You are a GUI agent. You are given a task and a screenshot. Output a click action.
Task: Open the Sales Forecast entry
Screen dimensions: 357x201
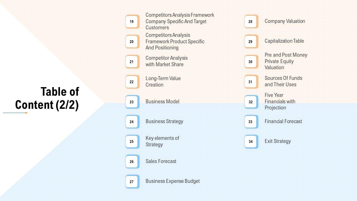point(161,161)
